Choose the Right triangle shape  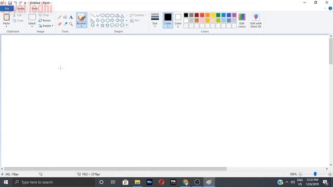point(93,21)
